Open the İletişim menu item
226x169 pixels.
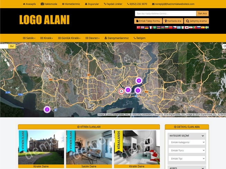(x=140, y=38)
